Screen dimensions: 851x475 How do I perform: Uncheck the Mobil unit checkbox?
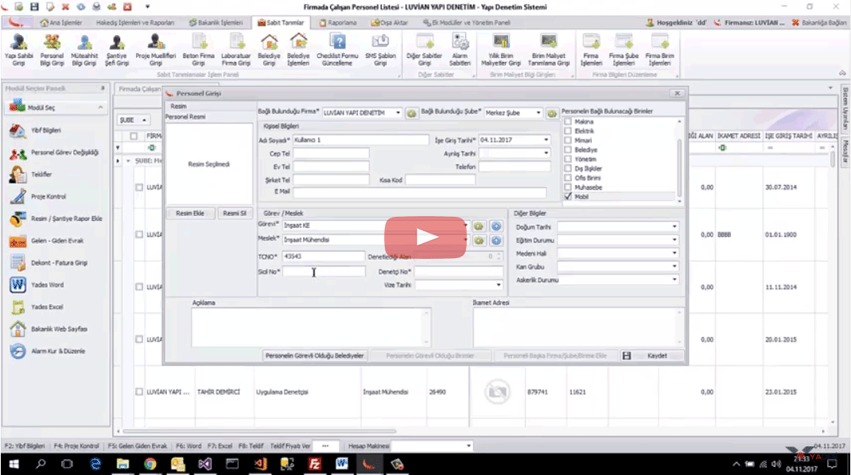pyautogui.click(x=568, y=196)
